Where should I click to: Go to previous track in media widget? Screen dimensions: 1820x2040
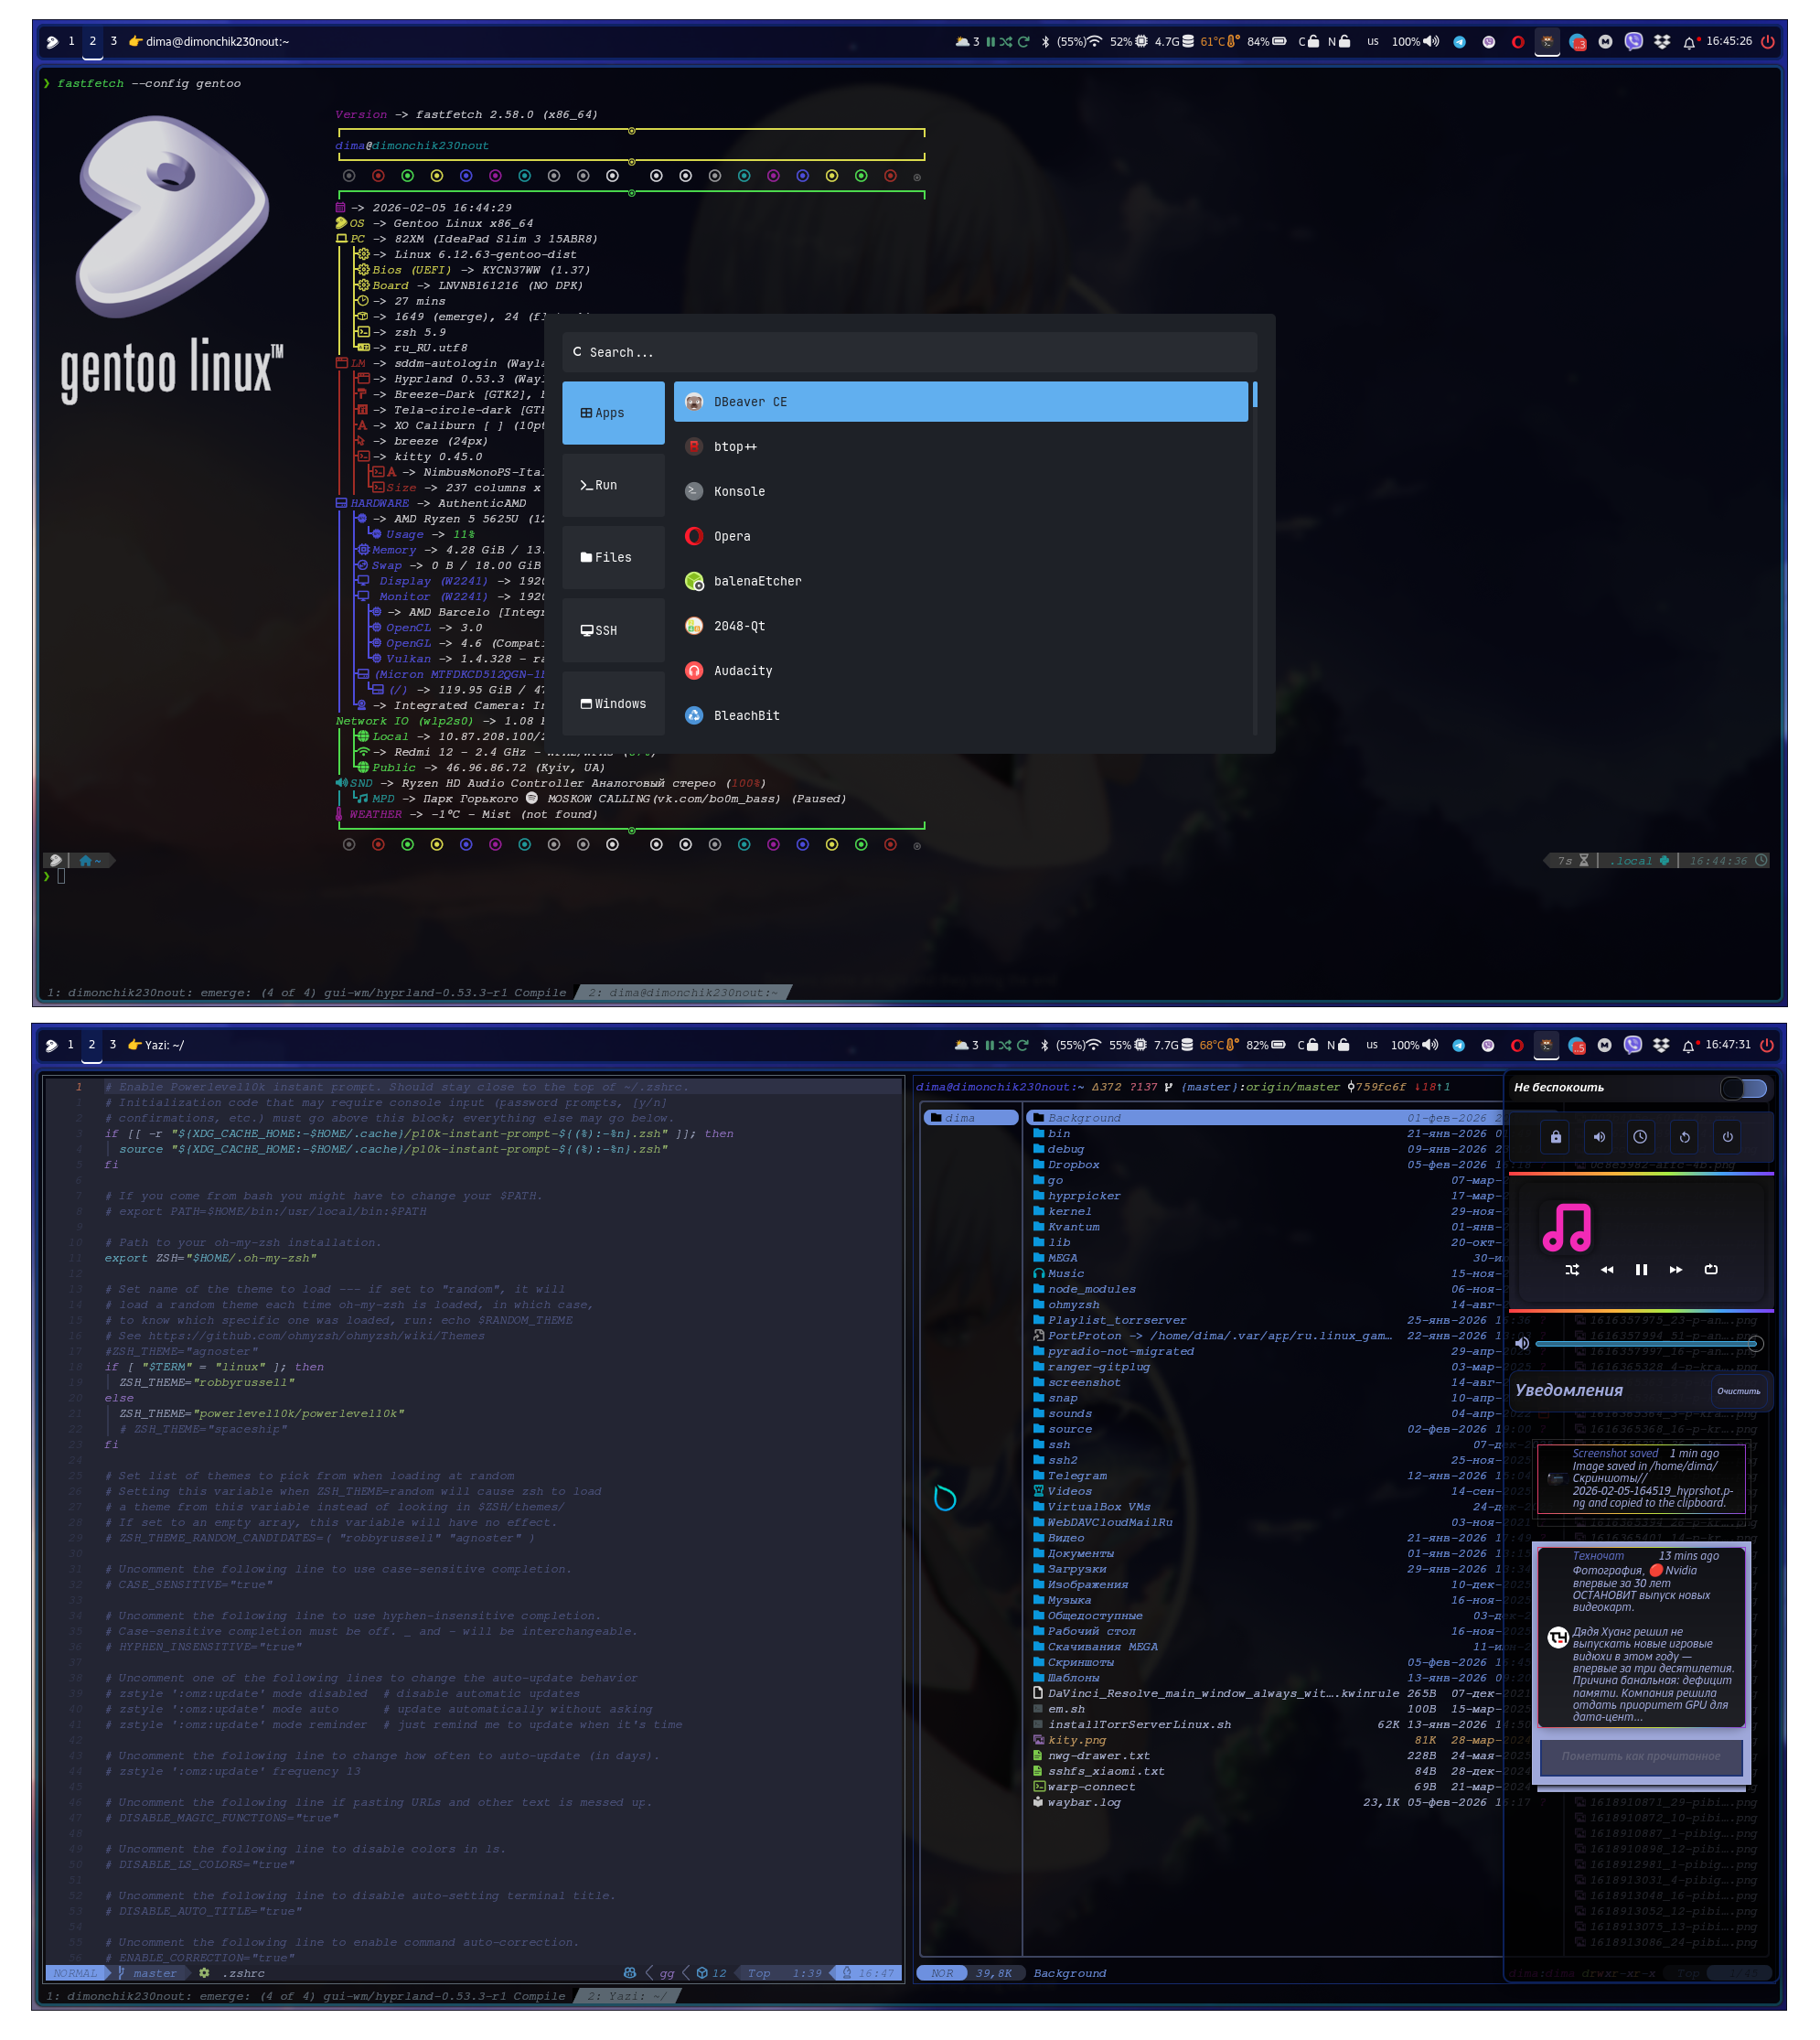tap(1607, 1270)
